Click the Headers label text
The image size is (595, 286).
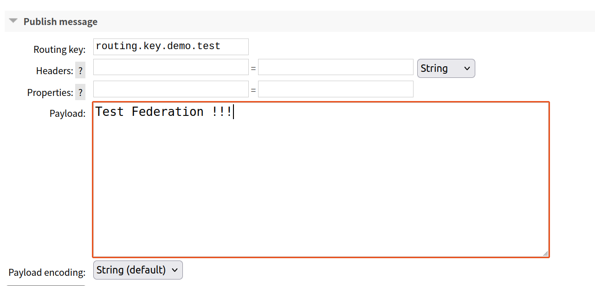[x=54, y=71]
